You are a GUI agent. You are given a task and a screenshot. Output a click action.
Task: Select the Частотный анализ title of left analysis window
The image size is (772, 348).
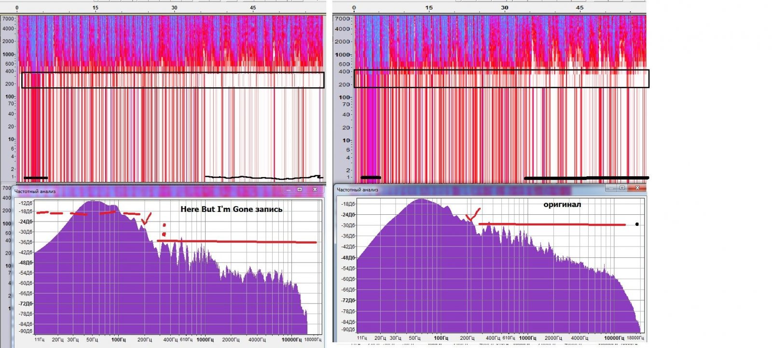point(35,192)
